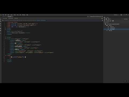Click the filter icon beside the related files bar
This screenshot has width=129, height=97.
(102, 18)
